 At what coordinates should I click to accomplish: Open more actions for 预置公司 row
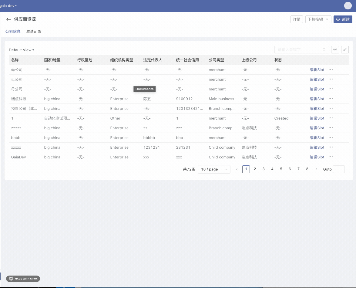point(331,108)
